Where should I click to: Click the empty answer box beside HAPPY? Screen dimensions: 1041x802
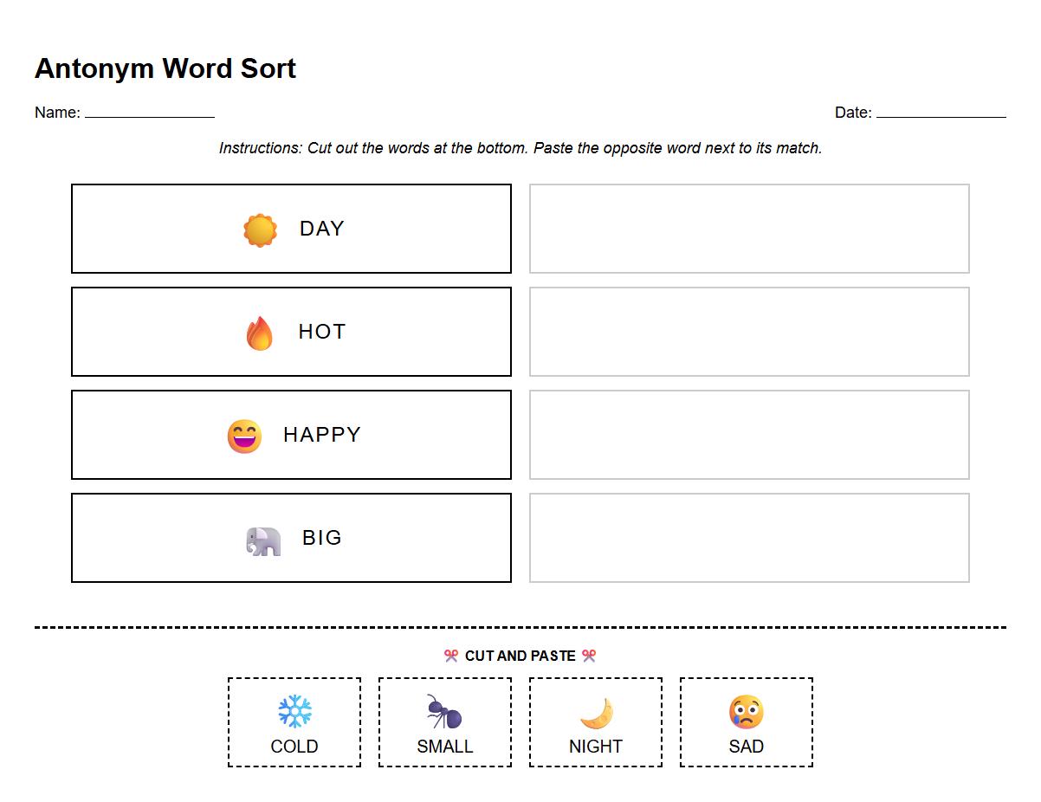747,435
